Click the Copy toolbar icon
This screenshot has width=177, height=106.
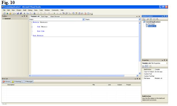(27, 13)
